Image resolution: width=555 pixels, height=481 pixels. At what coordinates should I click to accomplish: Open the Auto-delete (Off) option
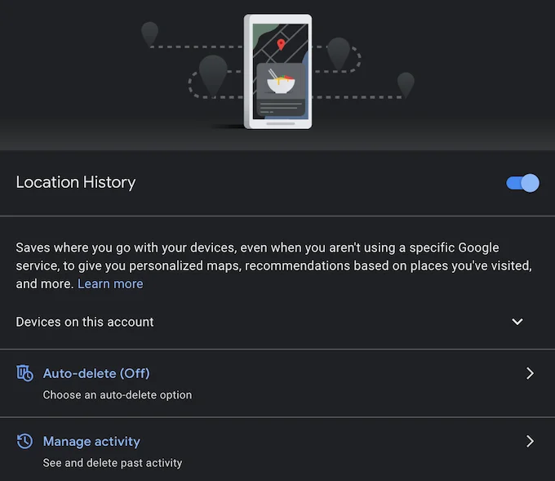pyautogui.click(x=96, y=373)
